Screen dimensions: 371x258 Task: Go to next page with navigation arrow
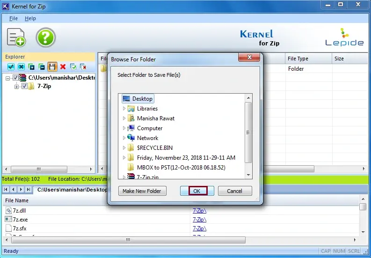click(21, 189)
